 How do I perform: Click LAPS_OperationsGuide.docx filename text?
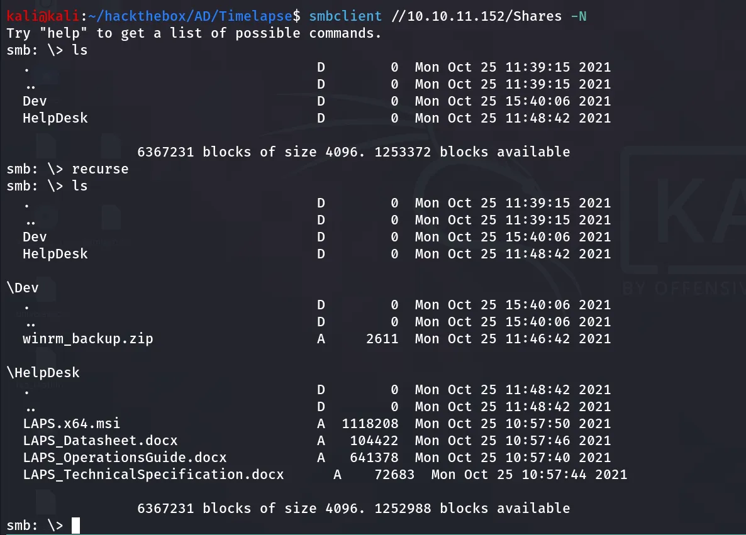[x=125, y=458]
